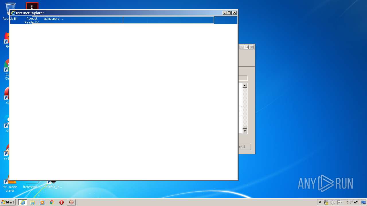Select the SURVEY_P desktop shortcut label
Viewport: 367px width, 206px height.
(x=53, y=187)
